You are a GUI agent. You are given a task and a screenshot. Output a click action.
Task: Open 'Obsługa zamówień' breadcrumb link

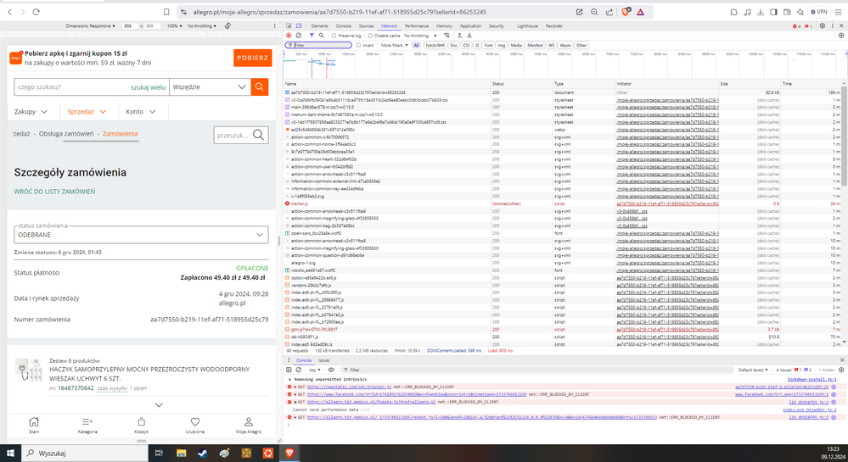click(x=66, y=133)
